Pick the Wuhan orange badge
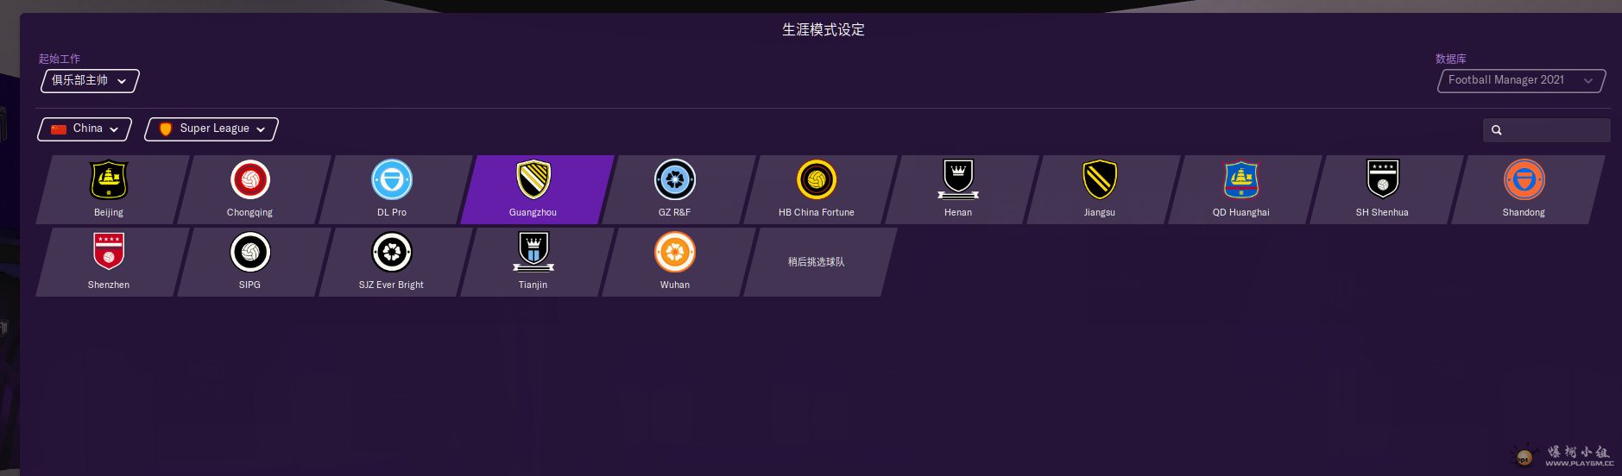 click(675, 252)
